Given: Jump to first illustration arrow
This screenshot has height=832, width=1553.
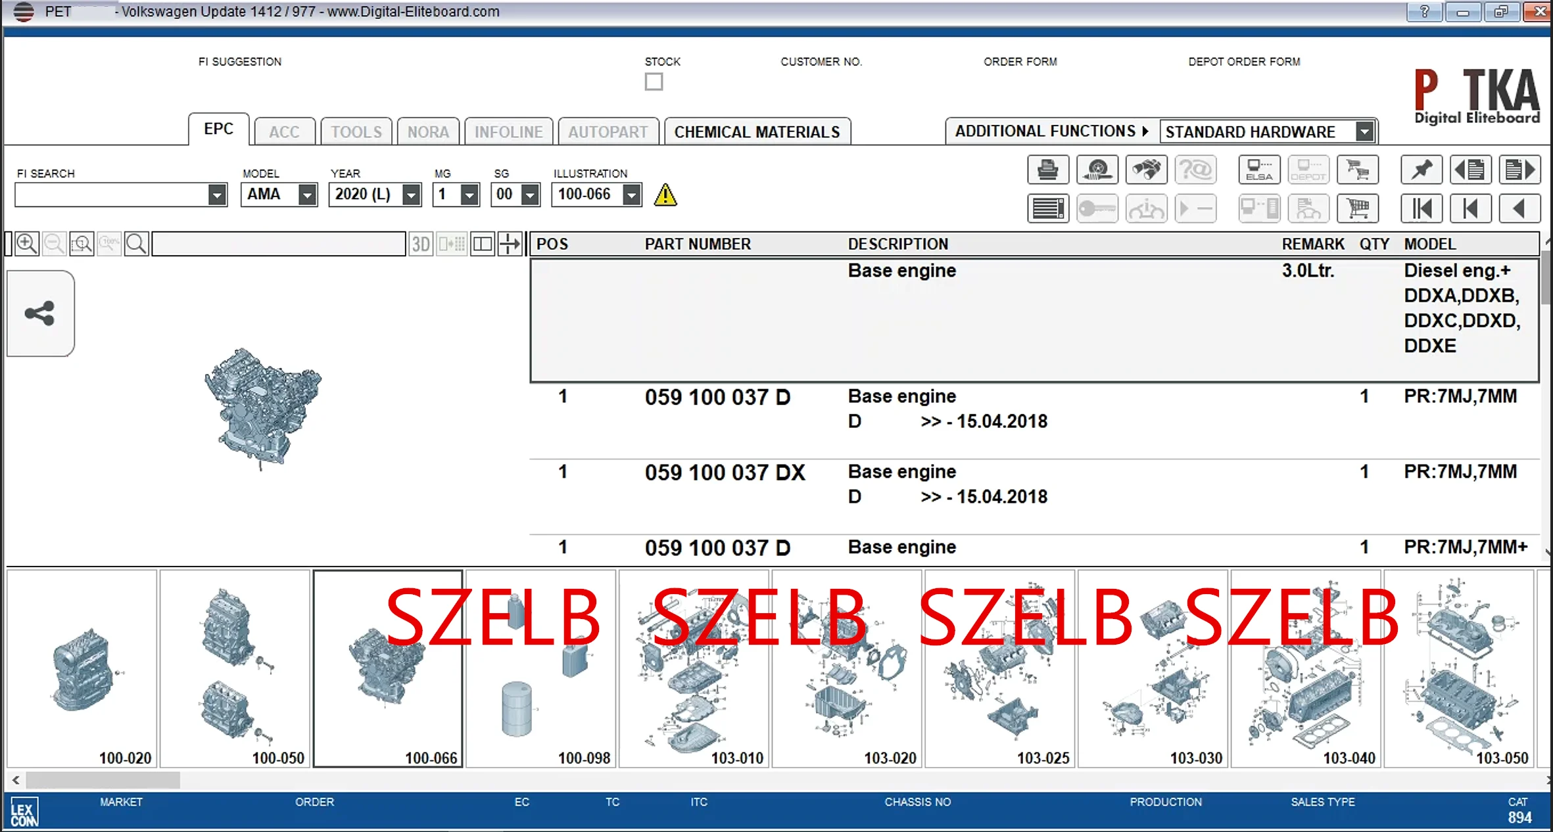Looking at the screenshot, I should (x=1421, y=210).
